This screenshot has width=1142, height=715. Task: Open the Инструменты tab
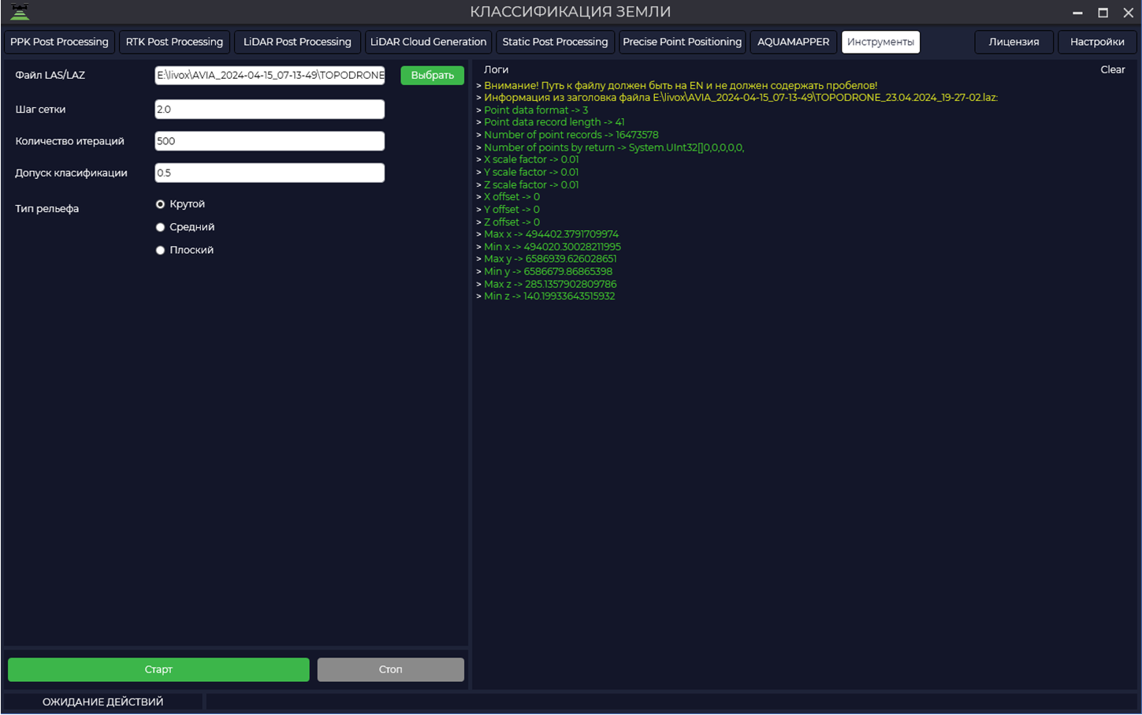click(x=880, y=42)
